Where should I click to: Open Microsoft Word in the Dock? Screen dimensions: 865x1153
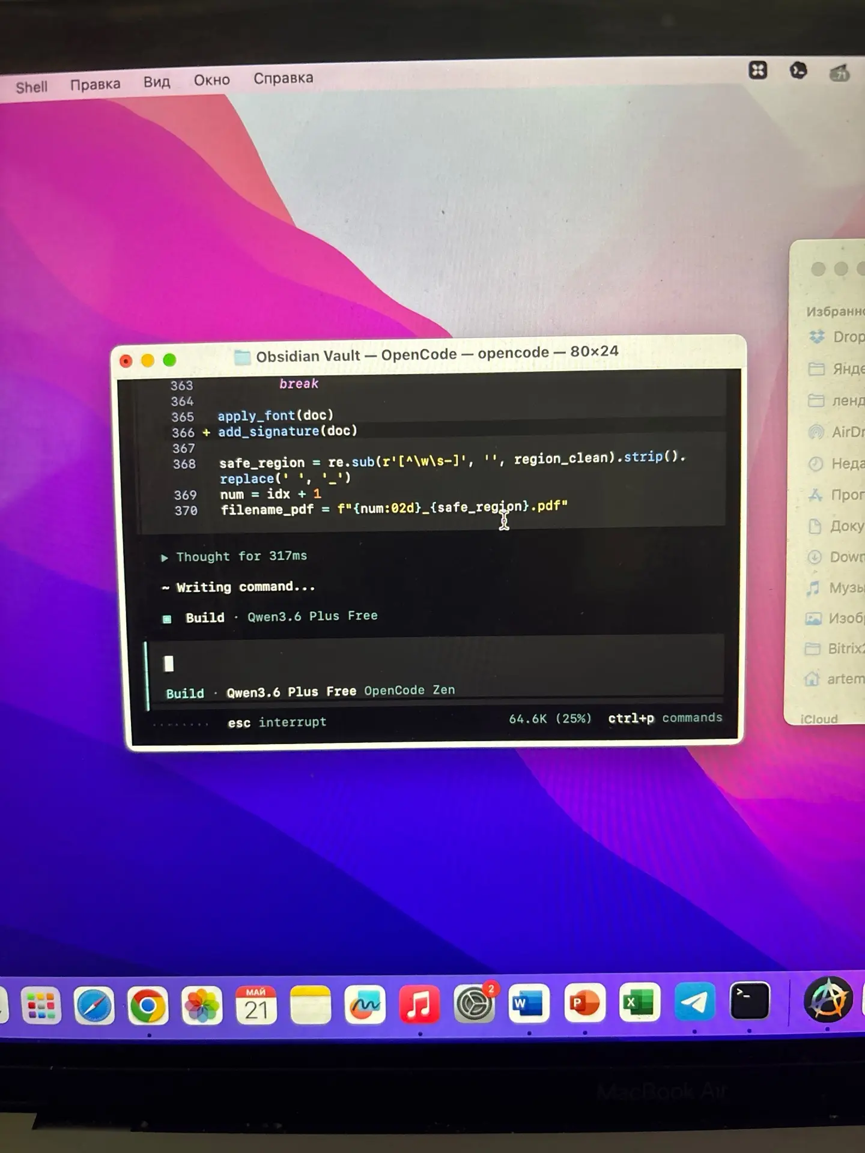(529, 1003)
